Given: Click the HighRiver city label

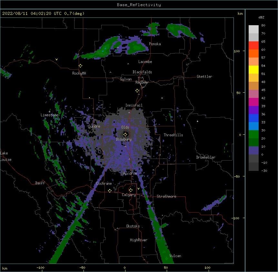Looking at the screenshot, I should 139,240.
